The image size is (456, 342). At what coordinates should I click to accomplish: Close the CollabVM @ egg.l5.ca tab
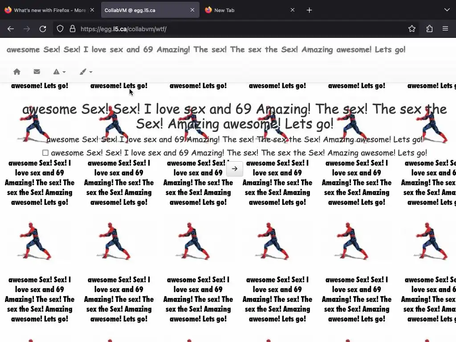tap(192, 10)
